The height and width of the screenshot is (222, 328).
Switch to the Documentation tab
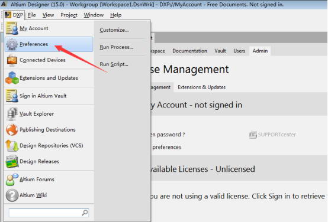[x=189, y=51]
